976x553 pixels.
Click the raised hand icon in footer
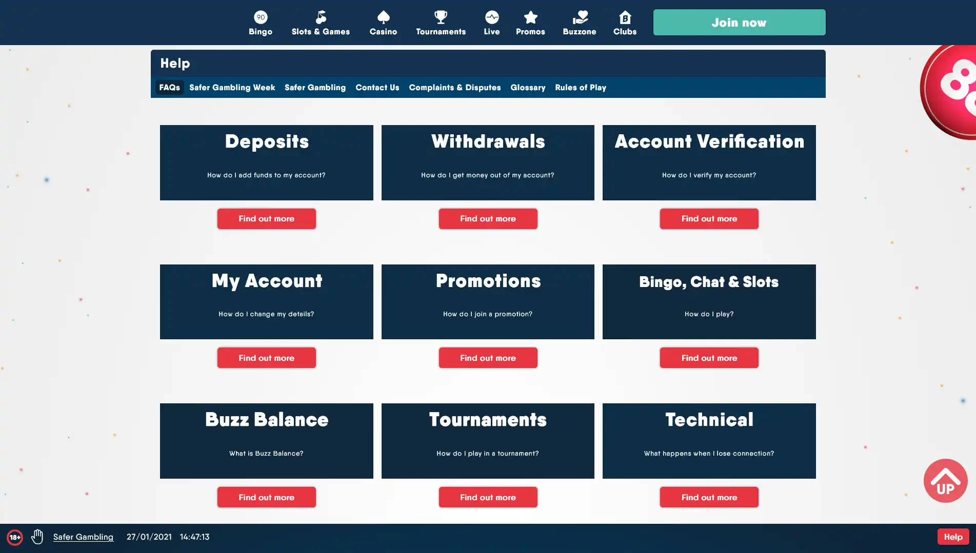[37, 537]
